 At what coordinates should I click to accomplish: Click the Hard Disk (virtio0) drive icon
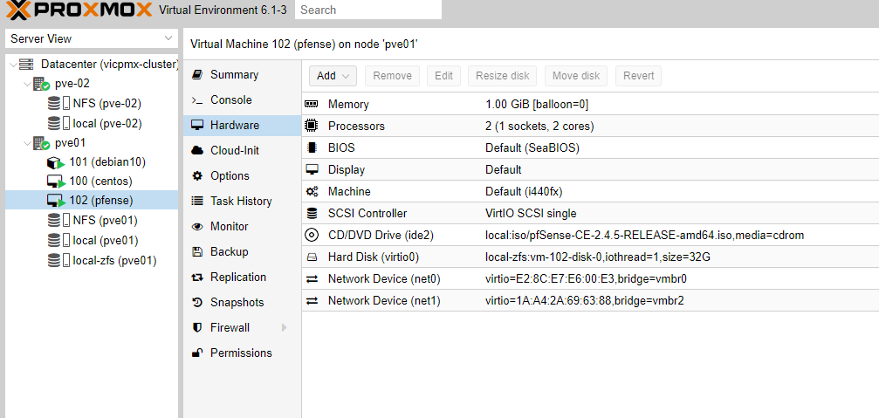[x=312, y=257]
